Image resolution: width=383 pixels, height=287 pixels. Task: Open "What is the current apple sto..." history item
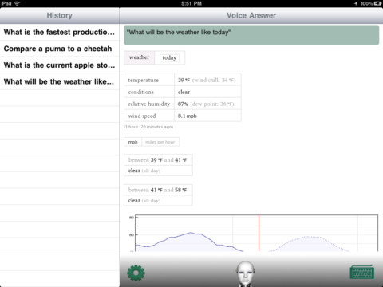pos(60,65)
